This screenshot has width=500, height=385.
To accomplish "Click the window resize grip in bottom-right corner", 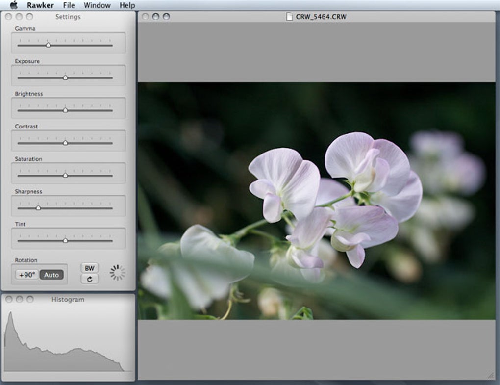I will pyautogui.click(x=490, y=375).
